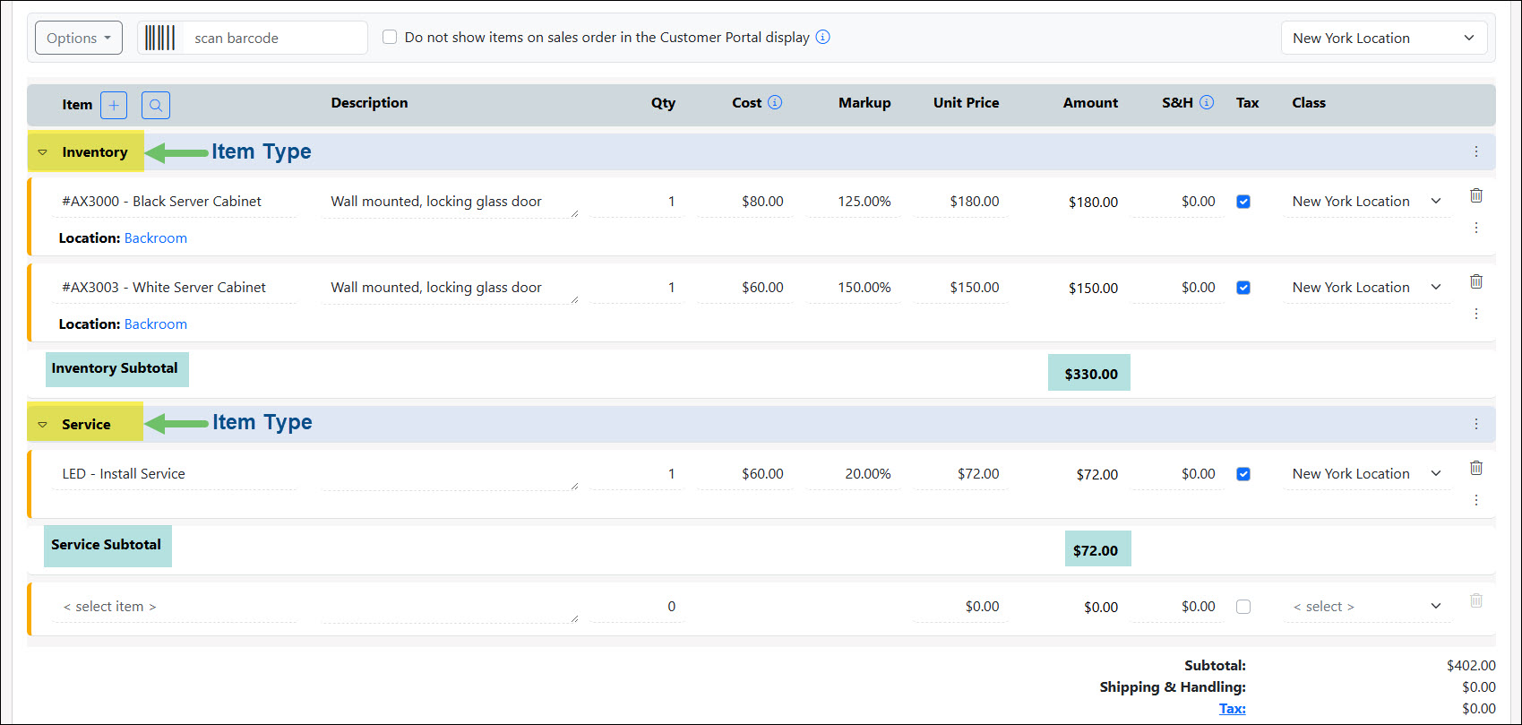This screenshot has width=1522, height=725.
Task: Check Tax on the empty item row
Action: 1243,607
